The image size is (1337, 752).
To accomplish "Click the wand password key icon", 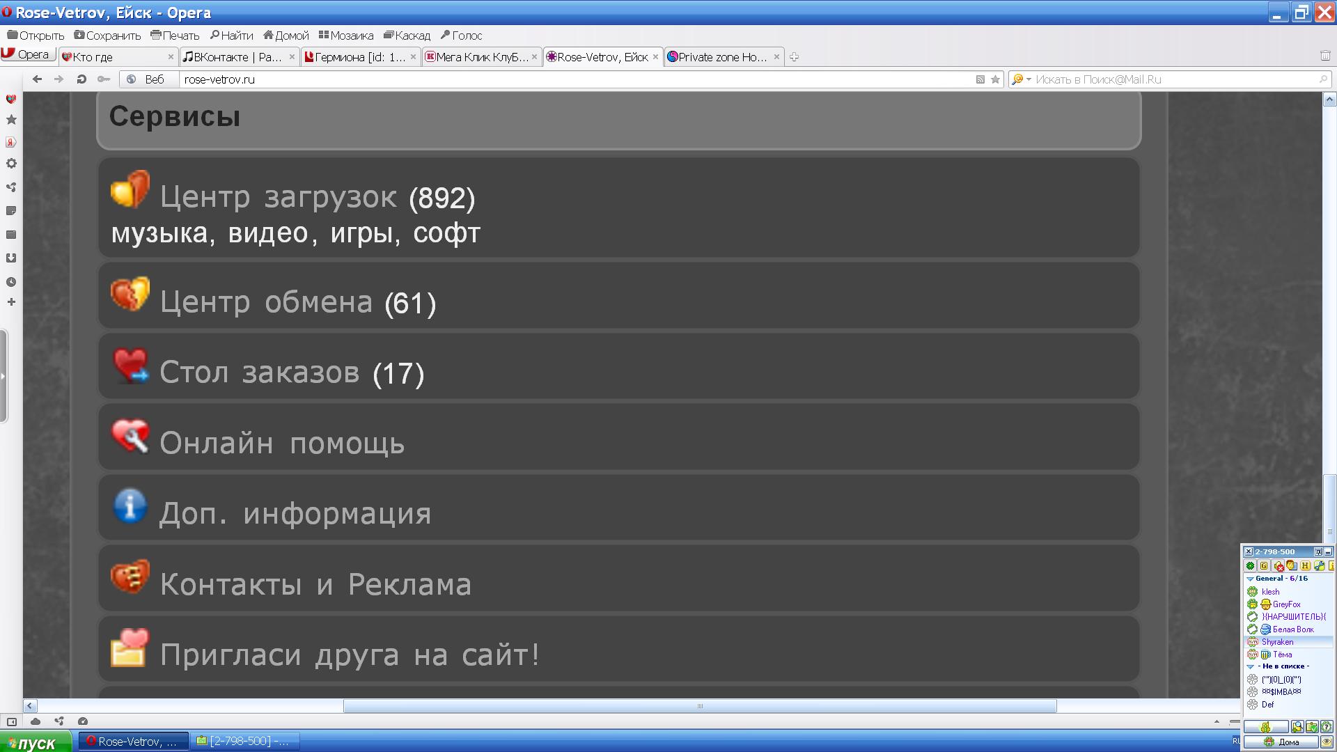I will click(x=104, y=79).
